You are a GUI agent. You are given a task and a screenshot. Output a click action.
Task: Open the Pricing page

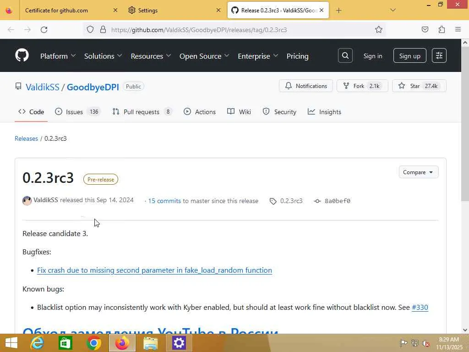(297, 56)
